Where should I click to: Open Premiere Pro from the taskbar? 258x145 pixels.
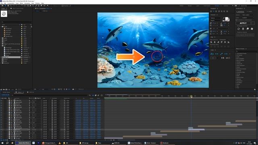tap(38, 143)
